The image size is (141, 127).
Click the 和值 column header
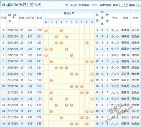pyautogui.click(x=97, y=18)
